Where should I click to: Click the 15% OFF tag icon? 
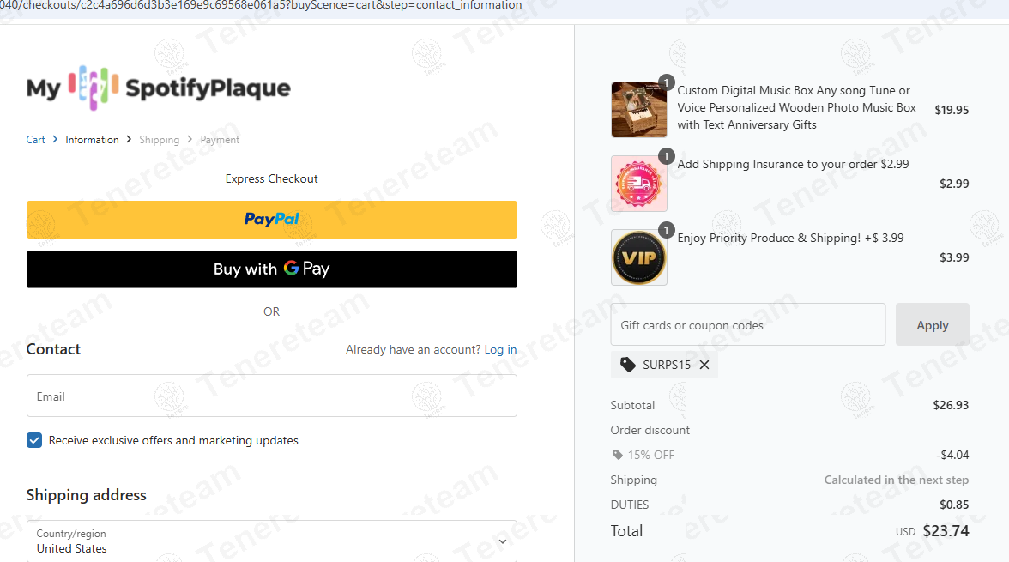pos(617,455)
